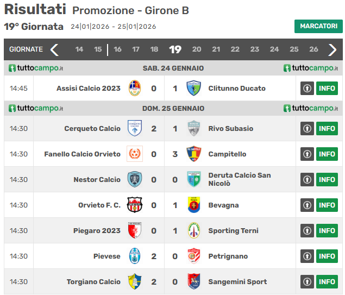Show next giornate with right chevron

pyautogui.click(x=333, y=49)
